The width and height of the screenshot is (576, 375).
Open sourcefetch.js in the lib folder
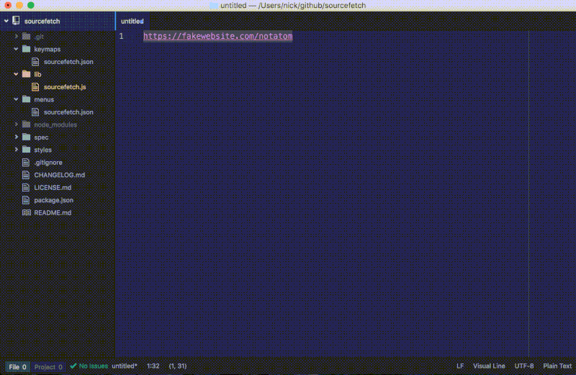(x=65, y=87)
